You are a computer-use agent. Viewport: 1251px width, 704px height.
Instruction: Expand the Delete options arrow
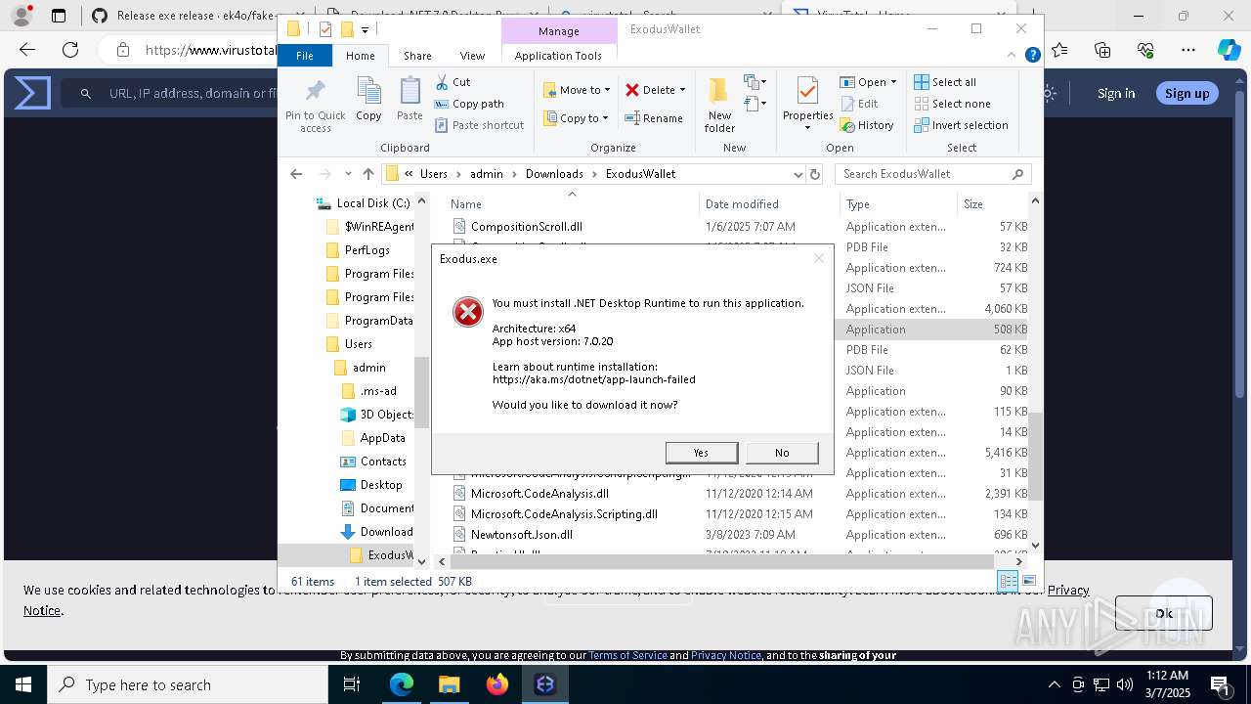click(x=682, y=90)
